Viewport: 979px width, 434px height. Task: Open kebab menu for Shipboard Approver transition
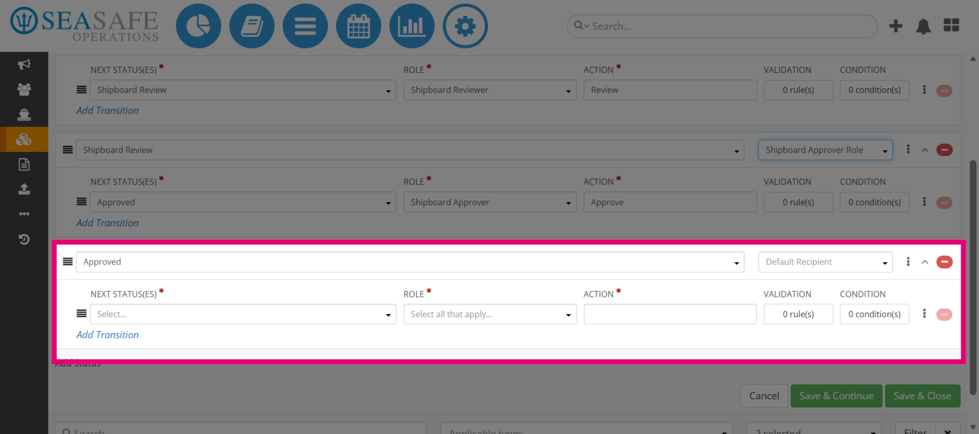[924, 202]
